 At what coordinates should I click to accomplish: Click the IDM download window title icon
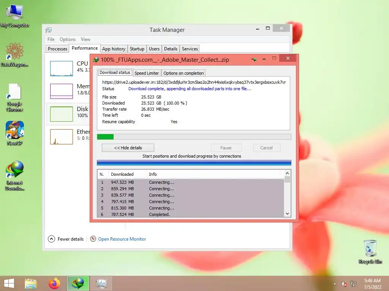pyautogui.click(x=96, y=59)
